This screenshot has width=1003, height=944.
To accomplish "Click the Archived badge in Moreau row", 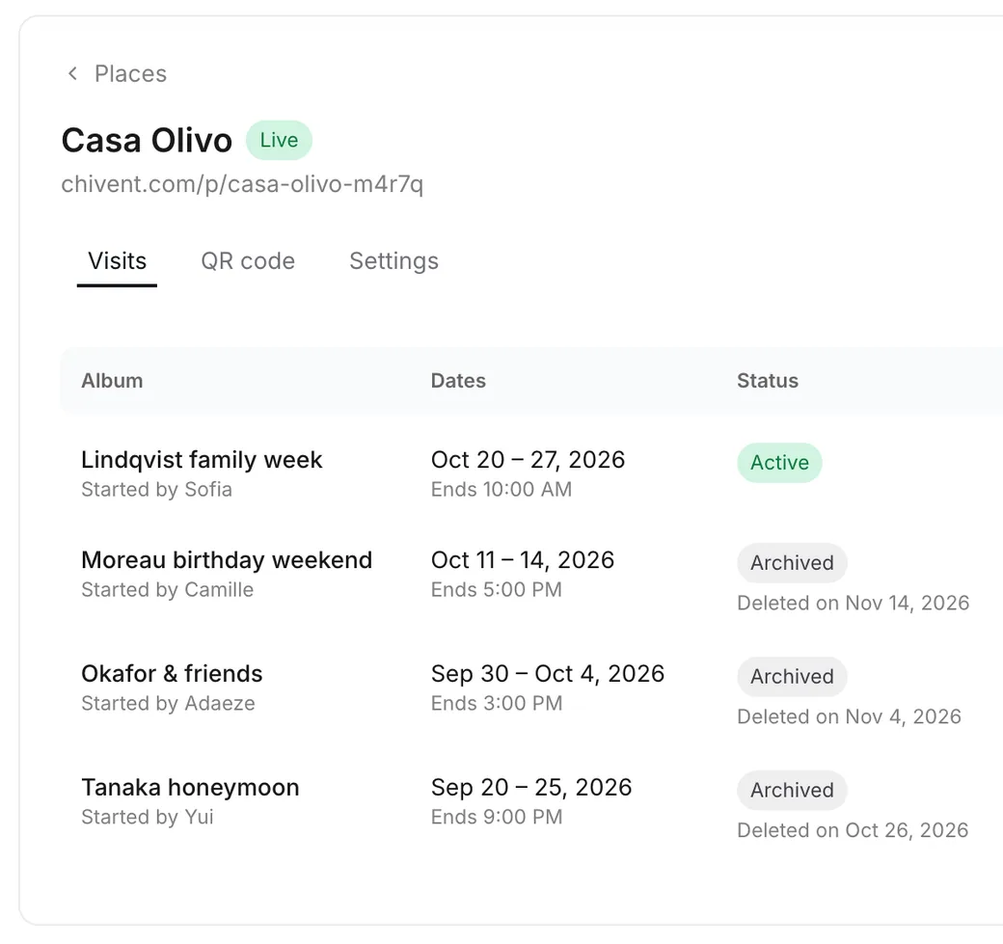I will pyautogui.click(x=792, y=563).
